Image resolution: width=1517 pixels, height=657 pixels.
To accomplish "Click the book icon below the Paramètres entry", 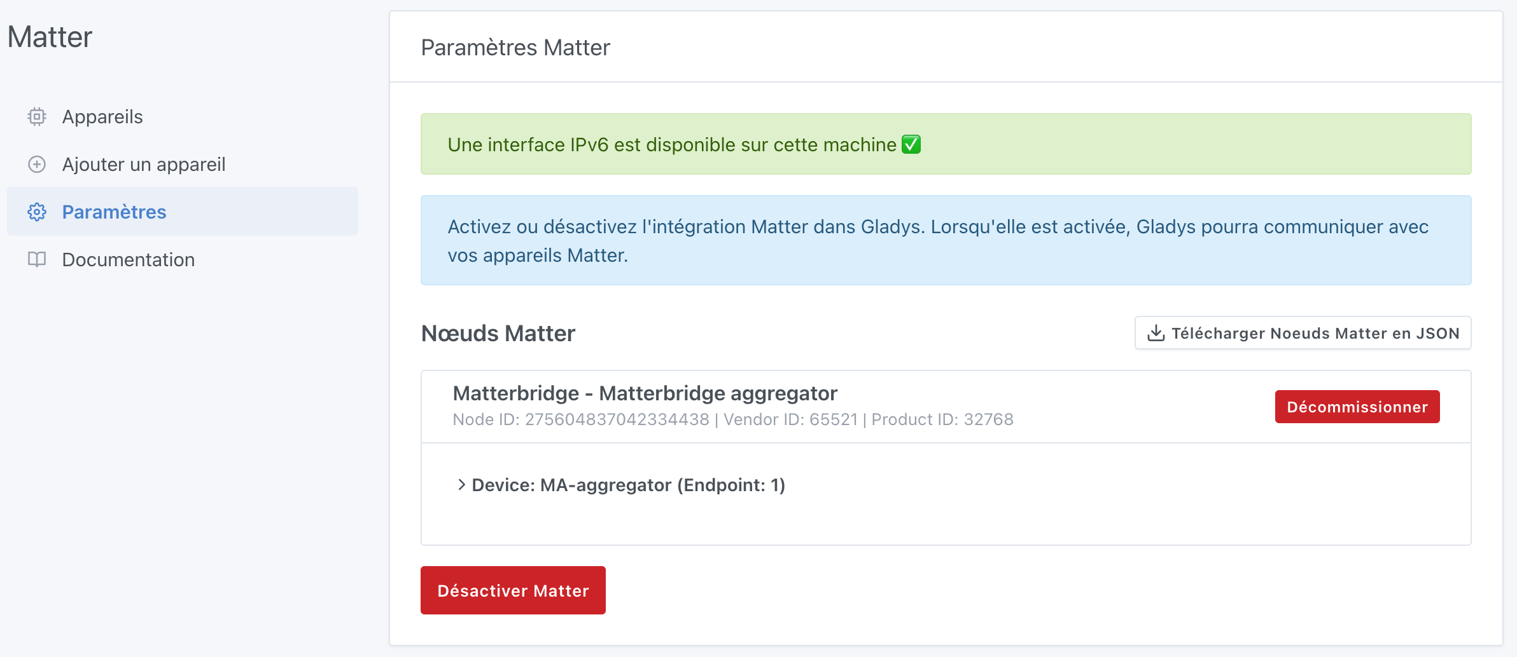I will coord(38,259).
